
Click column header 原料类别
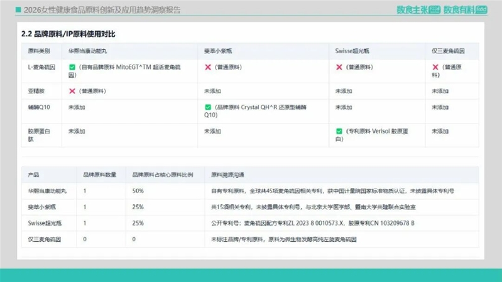click(39, 51)
